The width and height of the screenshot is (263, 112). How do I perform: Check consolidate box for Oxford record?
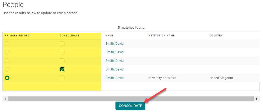(x=62, y=78)
